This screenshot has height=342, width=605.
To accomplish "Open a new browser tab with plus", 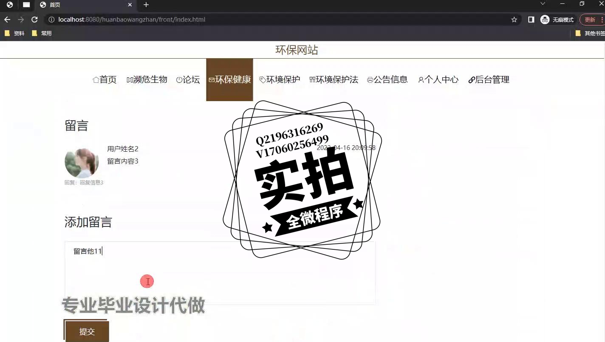I will click(x=146, y=5).
